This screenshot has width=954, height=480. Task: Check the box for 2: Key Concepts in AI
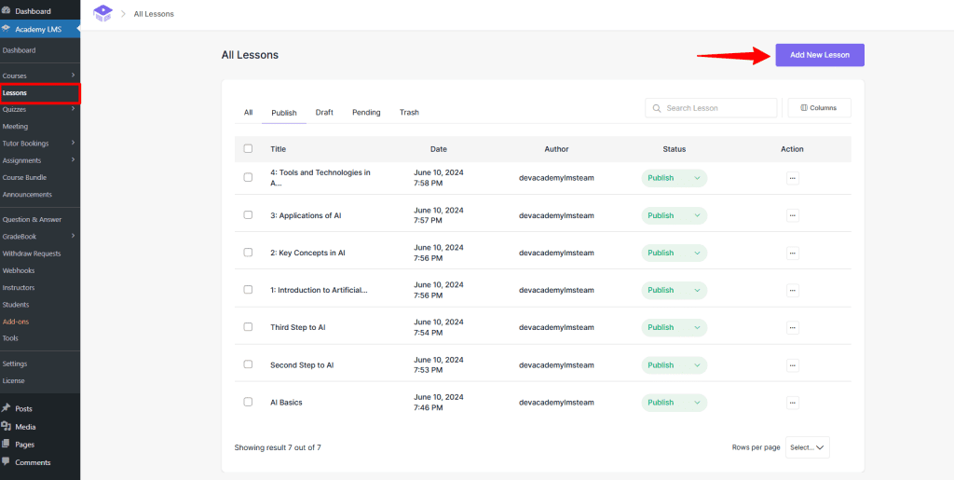coord(248,252)
